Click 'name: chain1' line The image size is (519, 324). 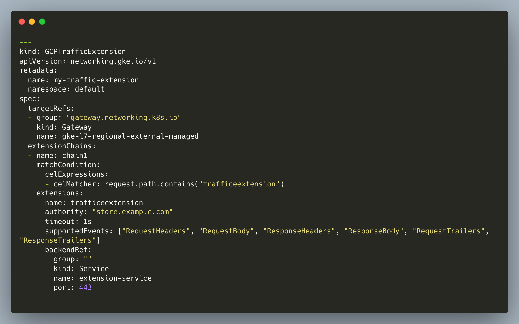62,155
